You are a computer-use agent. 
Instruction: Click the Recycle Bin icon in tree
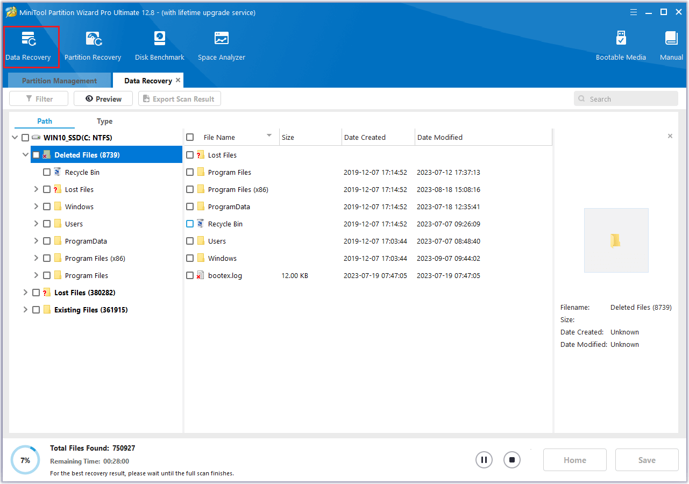click(x=58, y=172)
